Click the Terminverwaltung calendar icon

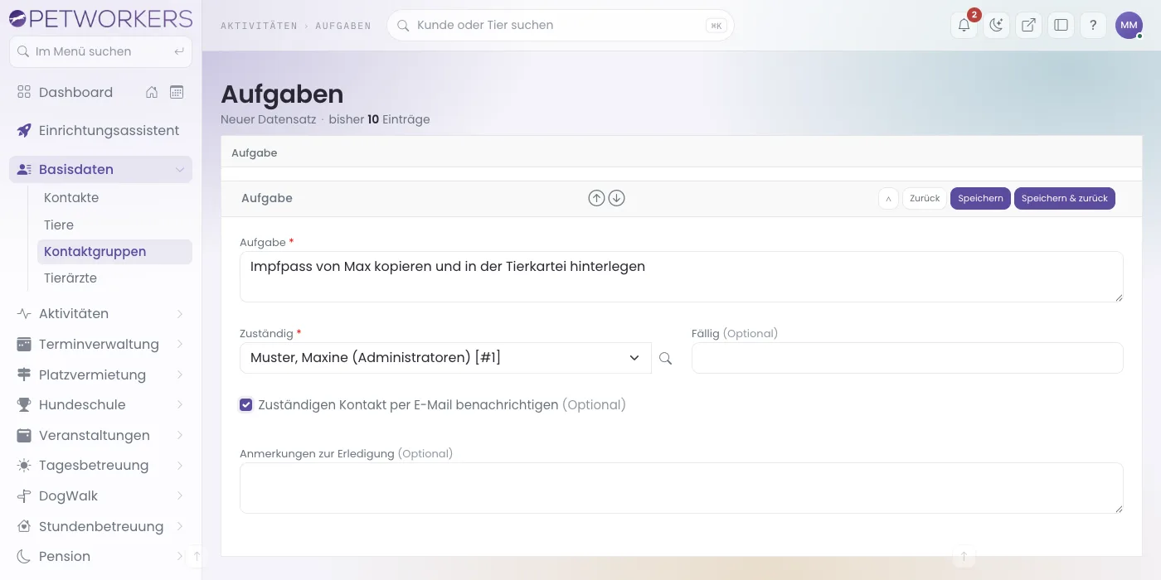coord(24,344)
